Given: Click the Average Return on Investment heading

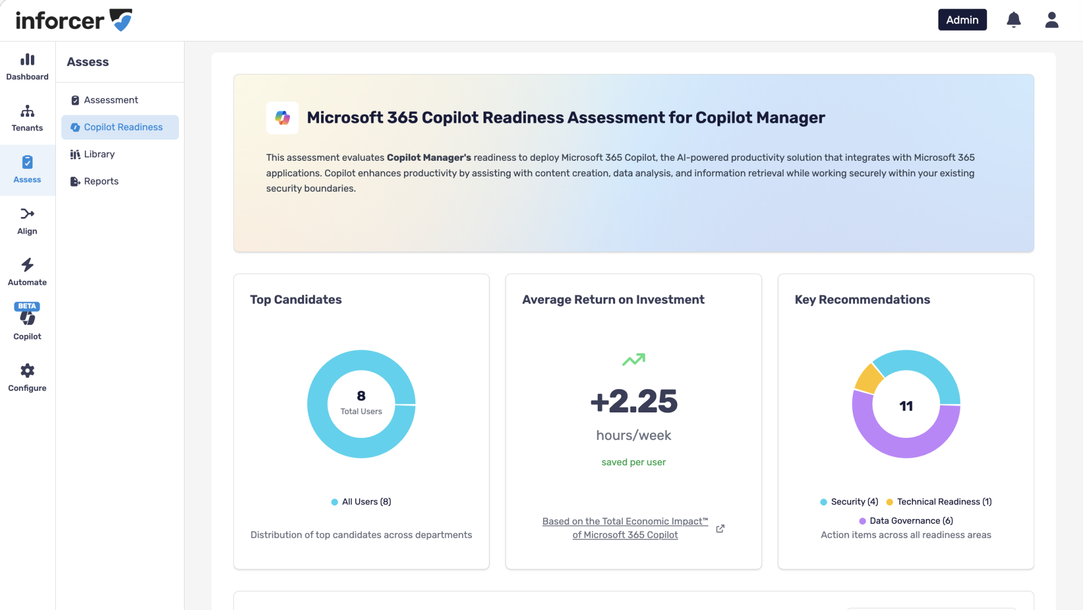Looking at the screenshot, I should pos(613,299).
